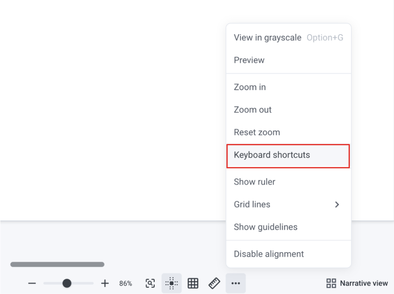
Task: Click the fit-to-screen zoom icon
Action: tap(150, 283)
